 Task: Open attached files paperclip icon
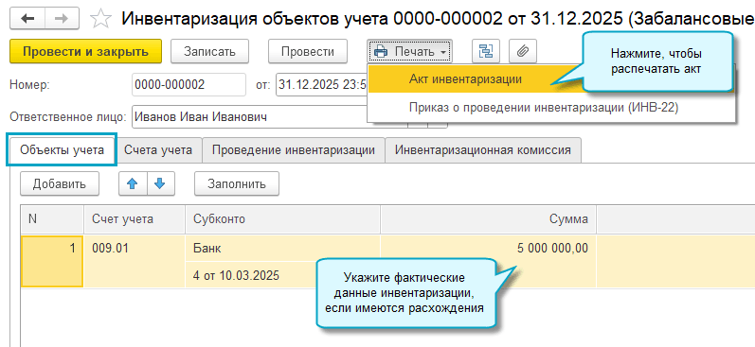tap(522, 51)
